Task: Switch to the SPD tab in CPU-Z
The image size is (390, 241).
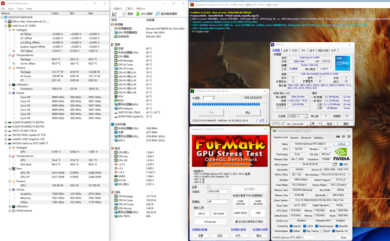Action: [303, 51]
